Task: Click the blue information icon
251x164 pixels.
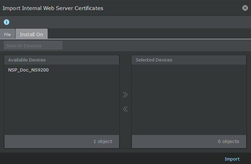Action: 7,22
